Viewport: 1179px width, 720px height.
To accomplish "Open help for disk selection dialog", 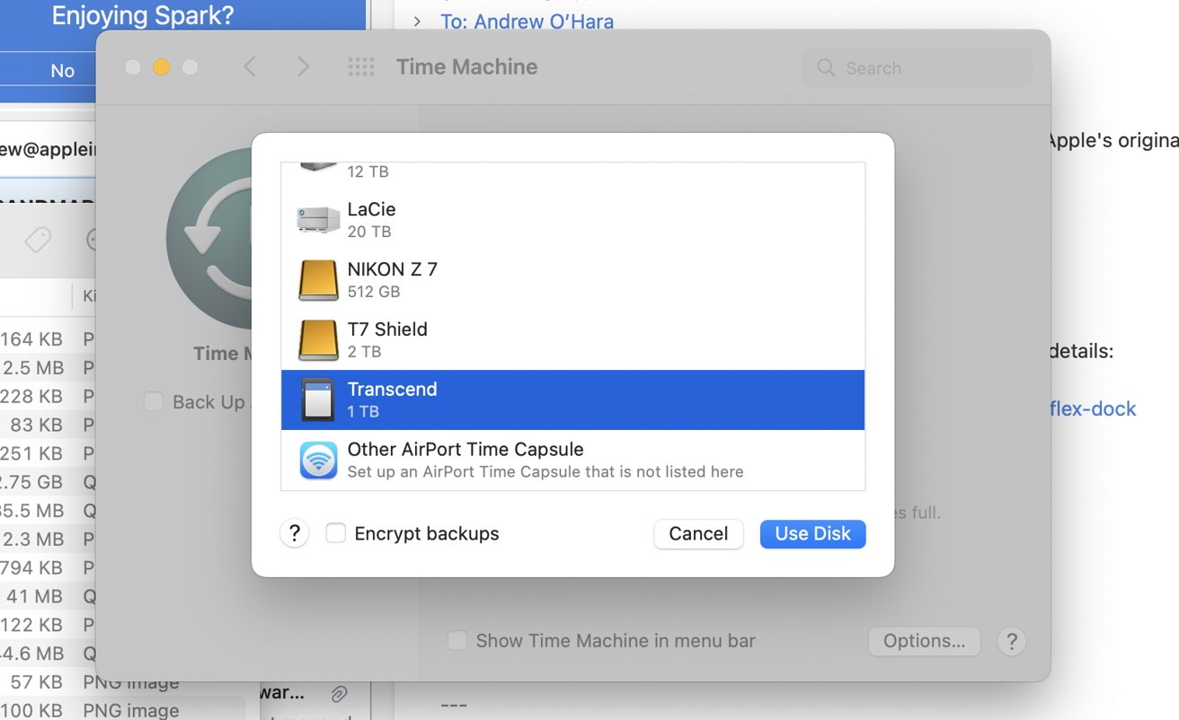I will (295, 534).
